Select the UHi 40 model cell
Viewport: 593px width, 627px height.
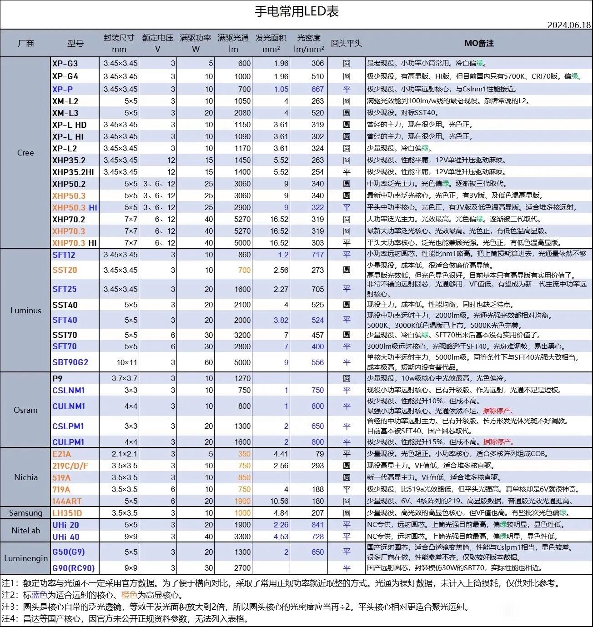coord(75,537)
